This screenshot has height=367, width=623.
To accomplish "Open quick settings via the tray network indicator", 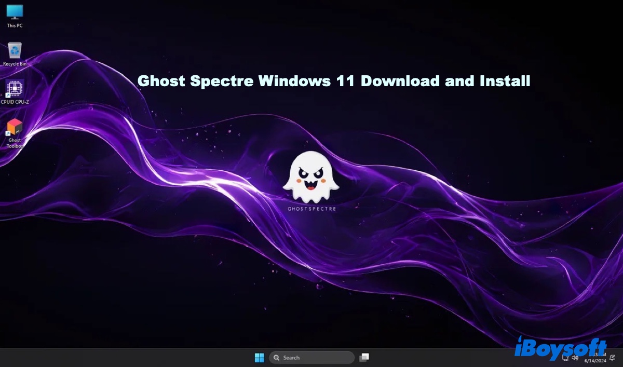I will tap(565, 357).
